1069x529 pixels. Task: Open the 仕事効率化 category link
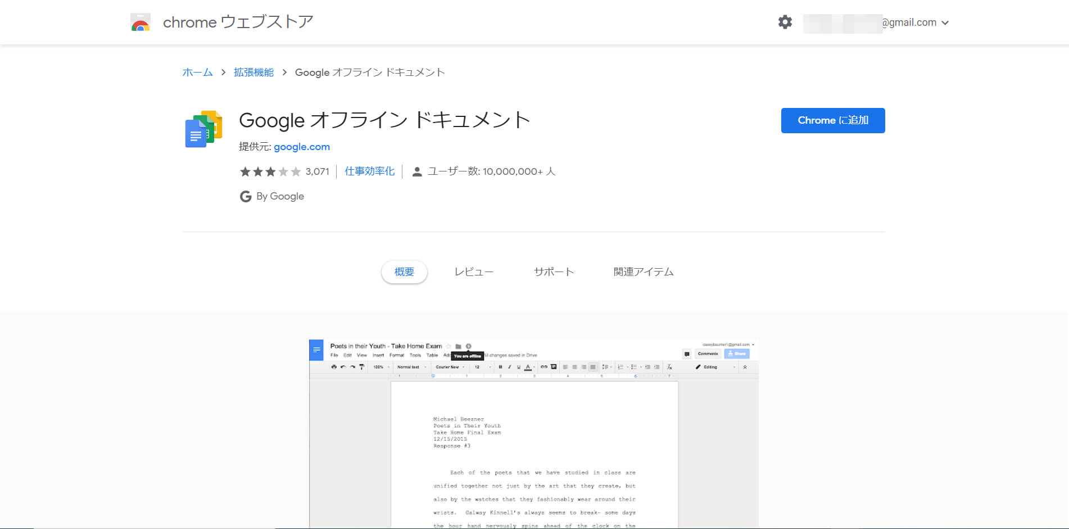click(x=370, y=171)
